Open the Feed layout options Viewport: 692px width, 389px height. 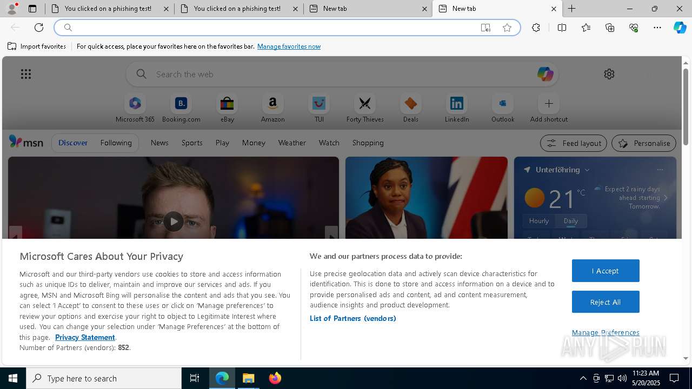coord(574,143)
